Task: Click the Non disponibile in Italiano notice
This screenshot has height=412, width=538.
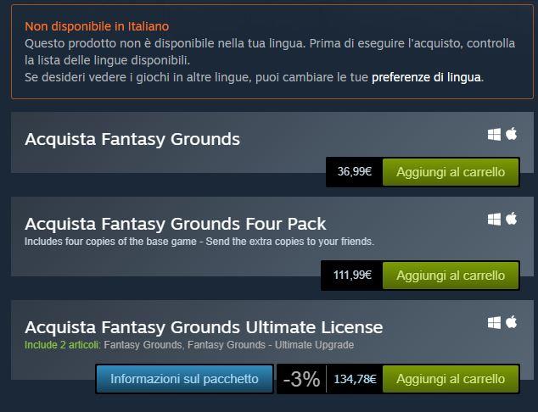Action: [97, 26]
